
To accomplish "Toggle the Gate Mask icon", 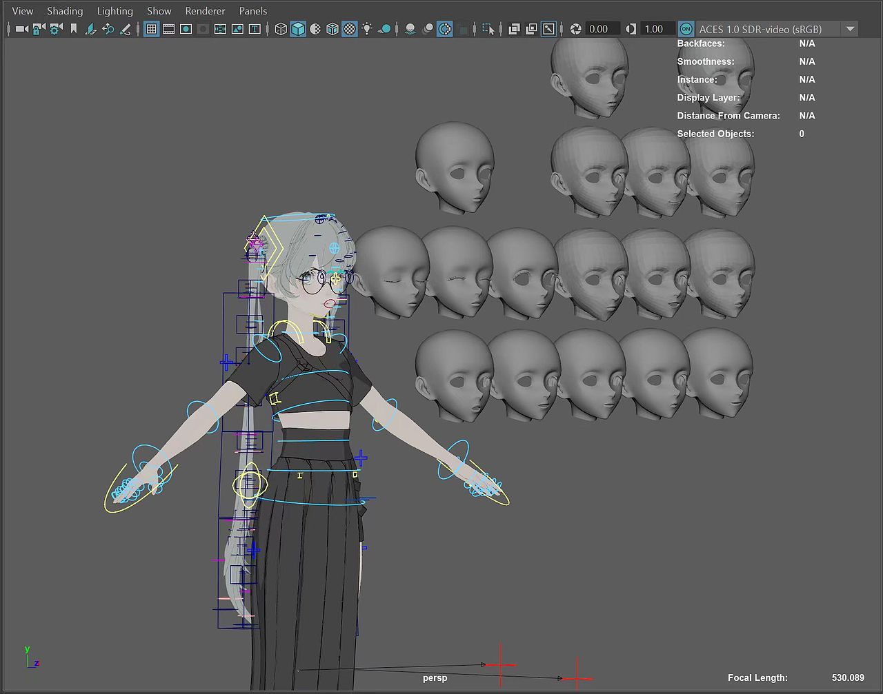I will pyautogui.click(x=203, y=29).
